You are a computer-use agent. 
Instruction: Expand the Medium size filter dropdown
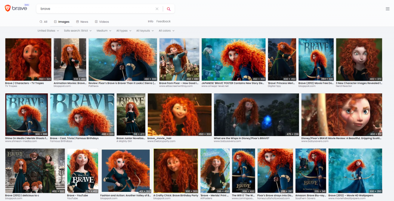pos(104,31)
